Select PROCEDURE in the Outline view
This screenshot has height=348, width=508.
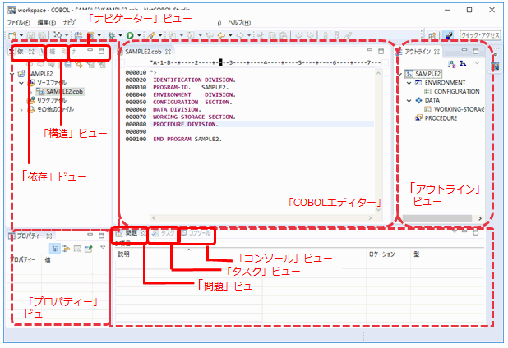(x=441, y=118)
